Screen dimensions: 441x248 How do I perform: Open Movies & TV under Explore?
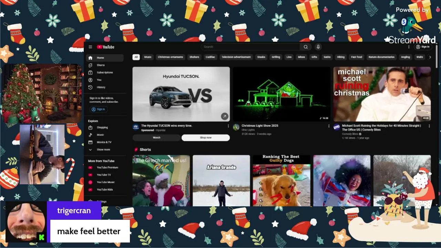pyautogui.click(x=105, y=142)
